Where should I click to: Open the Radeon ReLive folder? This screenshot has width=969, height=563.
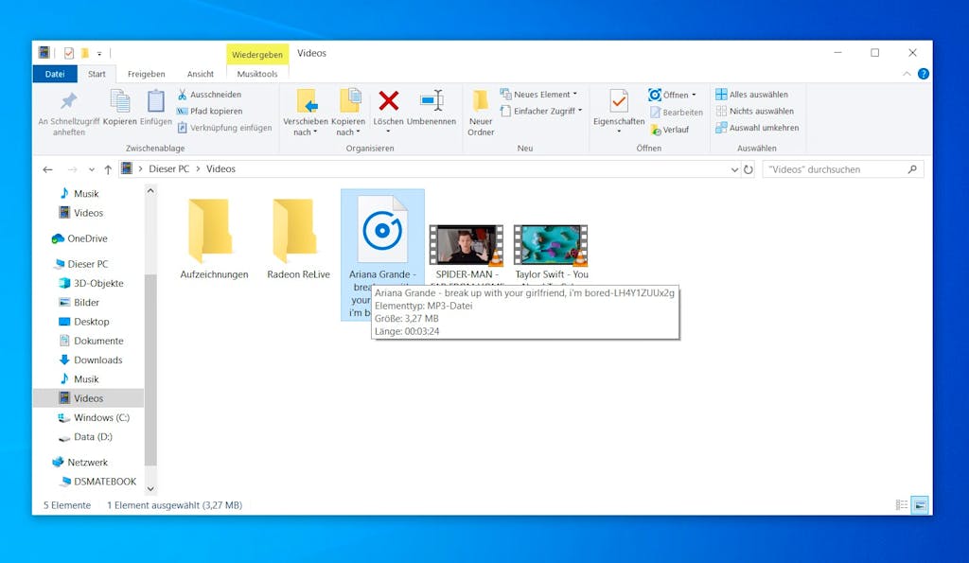pos(298,238)
